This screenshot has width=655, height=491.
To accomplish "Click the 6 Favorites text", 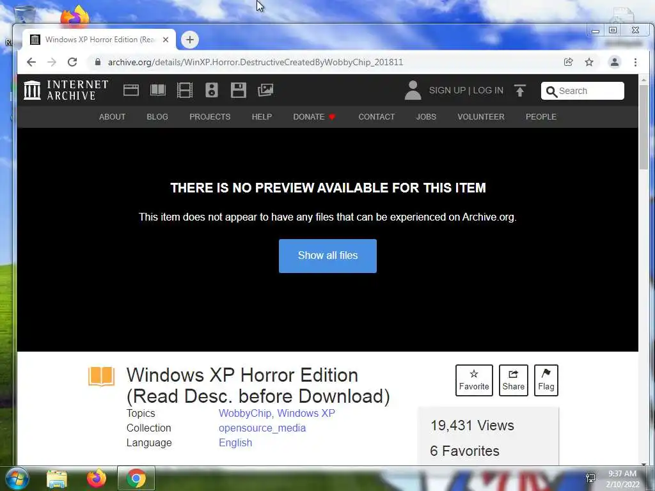I will tap(464, 451).
